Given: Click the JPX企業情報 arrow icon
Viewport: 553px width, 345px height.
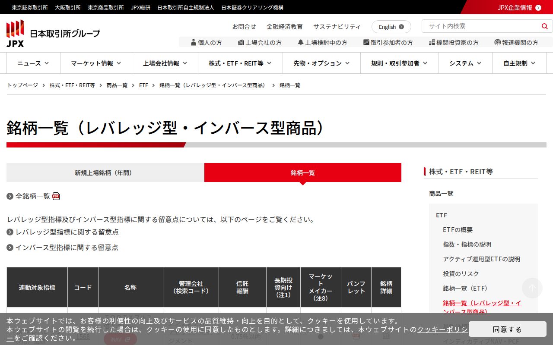Looking at the screenshot, I should 538,7.
